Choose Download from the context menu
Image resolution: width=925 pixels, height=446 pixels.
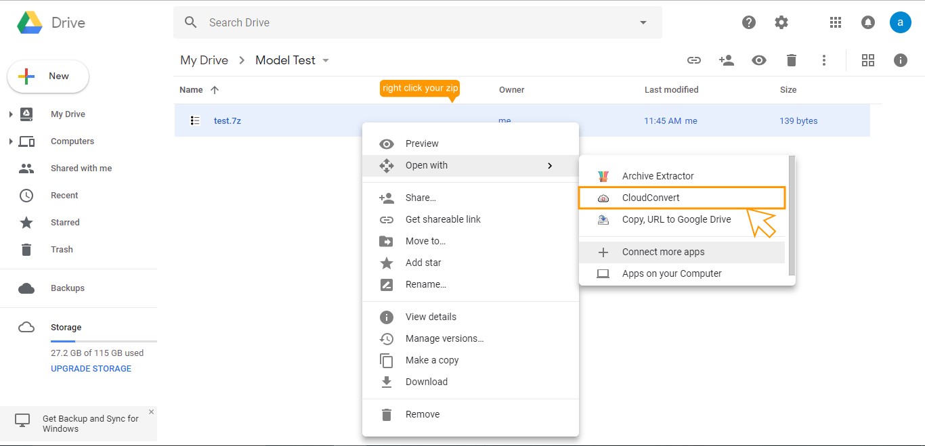coord(426,382)
